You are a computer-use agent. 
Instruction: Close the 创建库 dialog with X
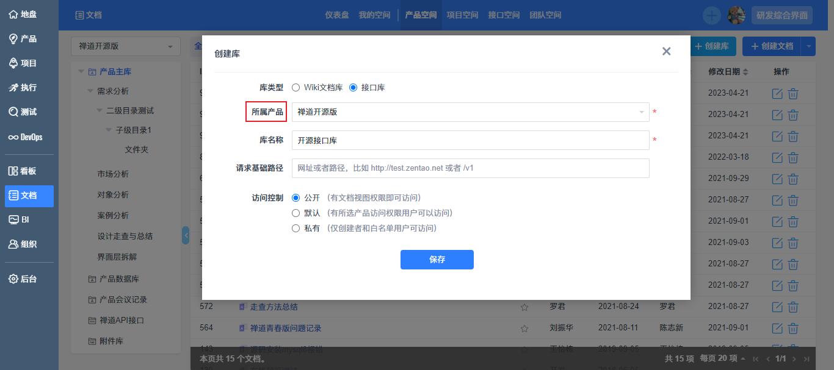click(666, 52)
